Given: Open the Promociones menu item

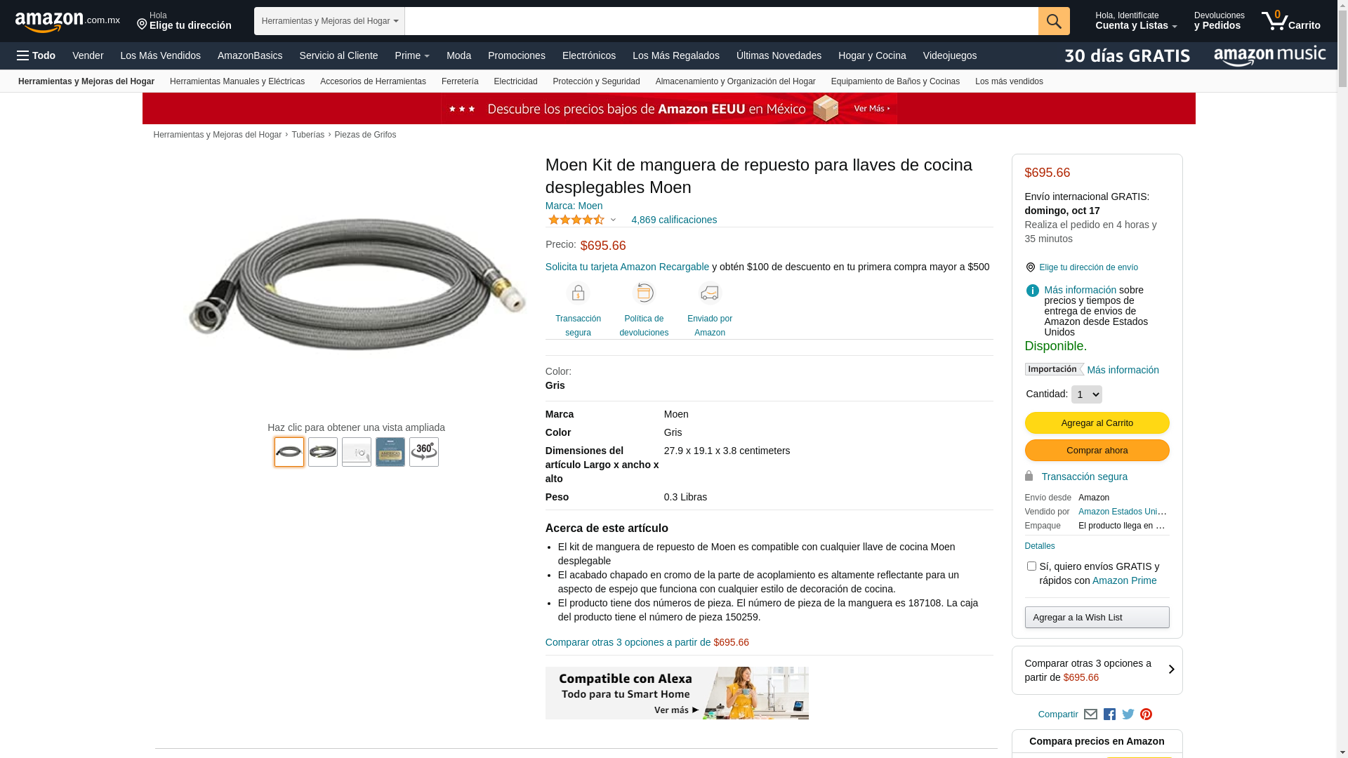Looking at the screenshot, I should pos(516,55).
